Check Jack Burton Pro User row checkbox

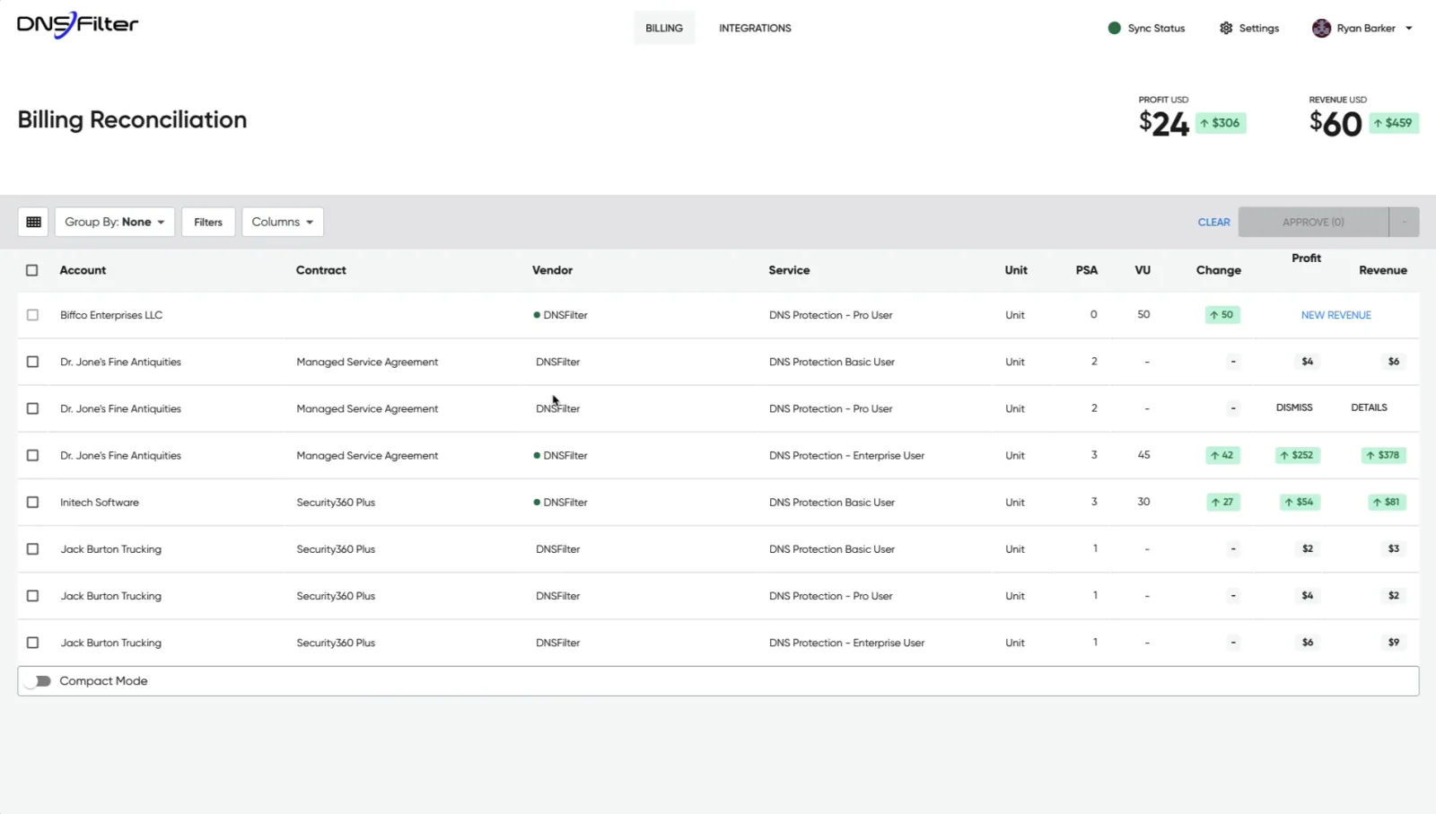pyautogui.click(x=32, y=596)
